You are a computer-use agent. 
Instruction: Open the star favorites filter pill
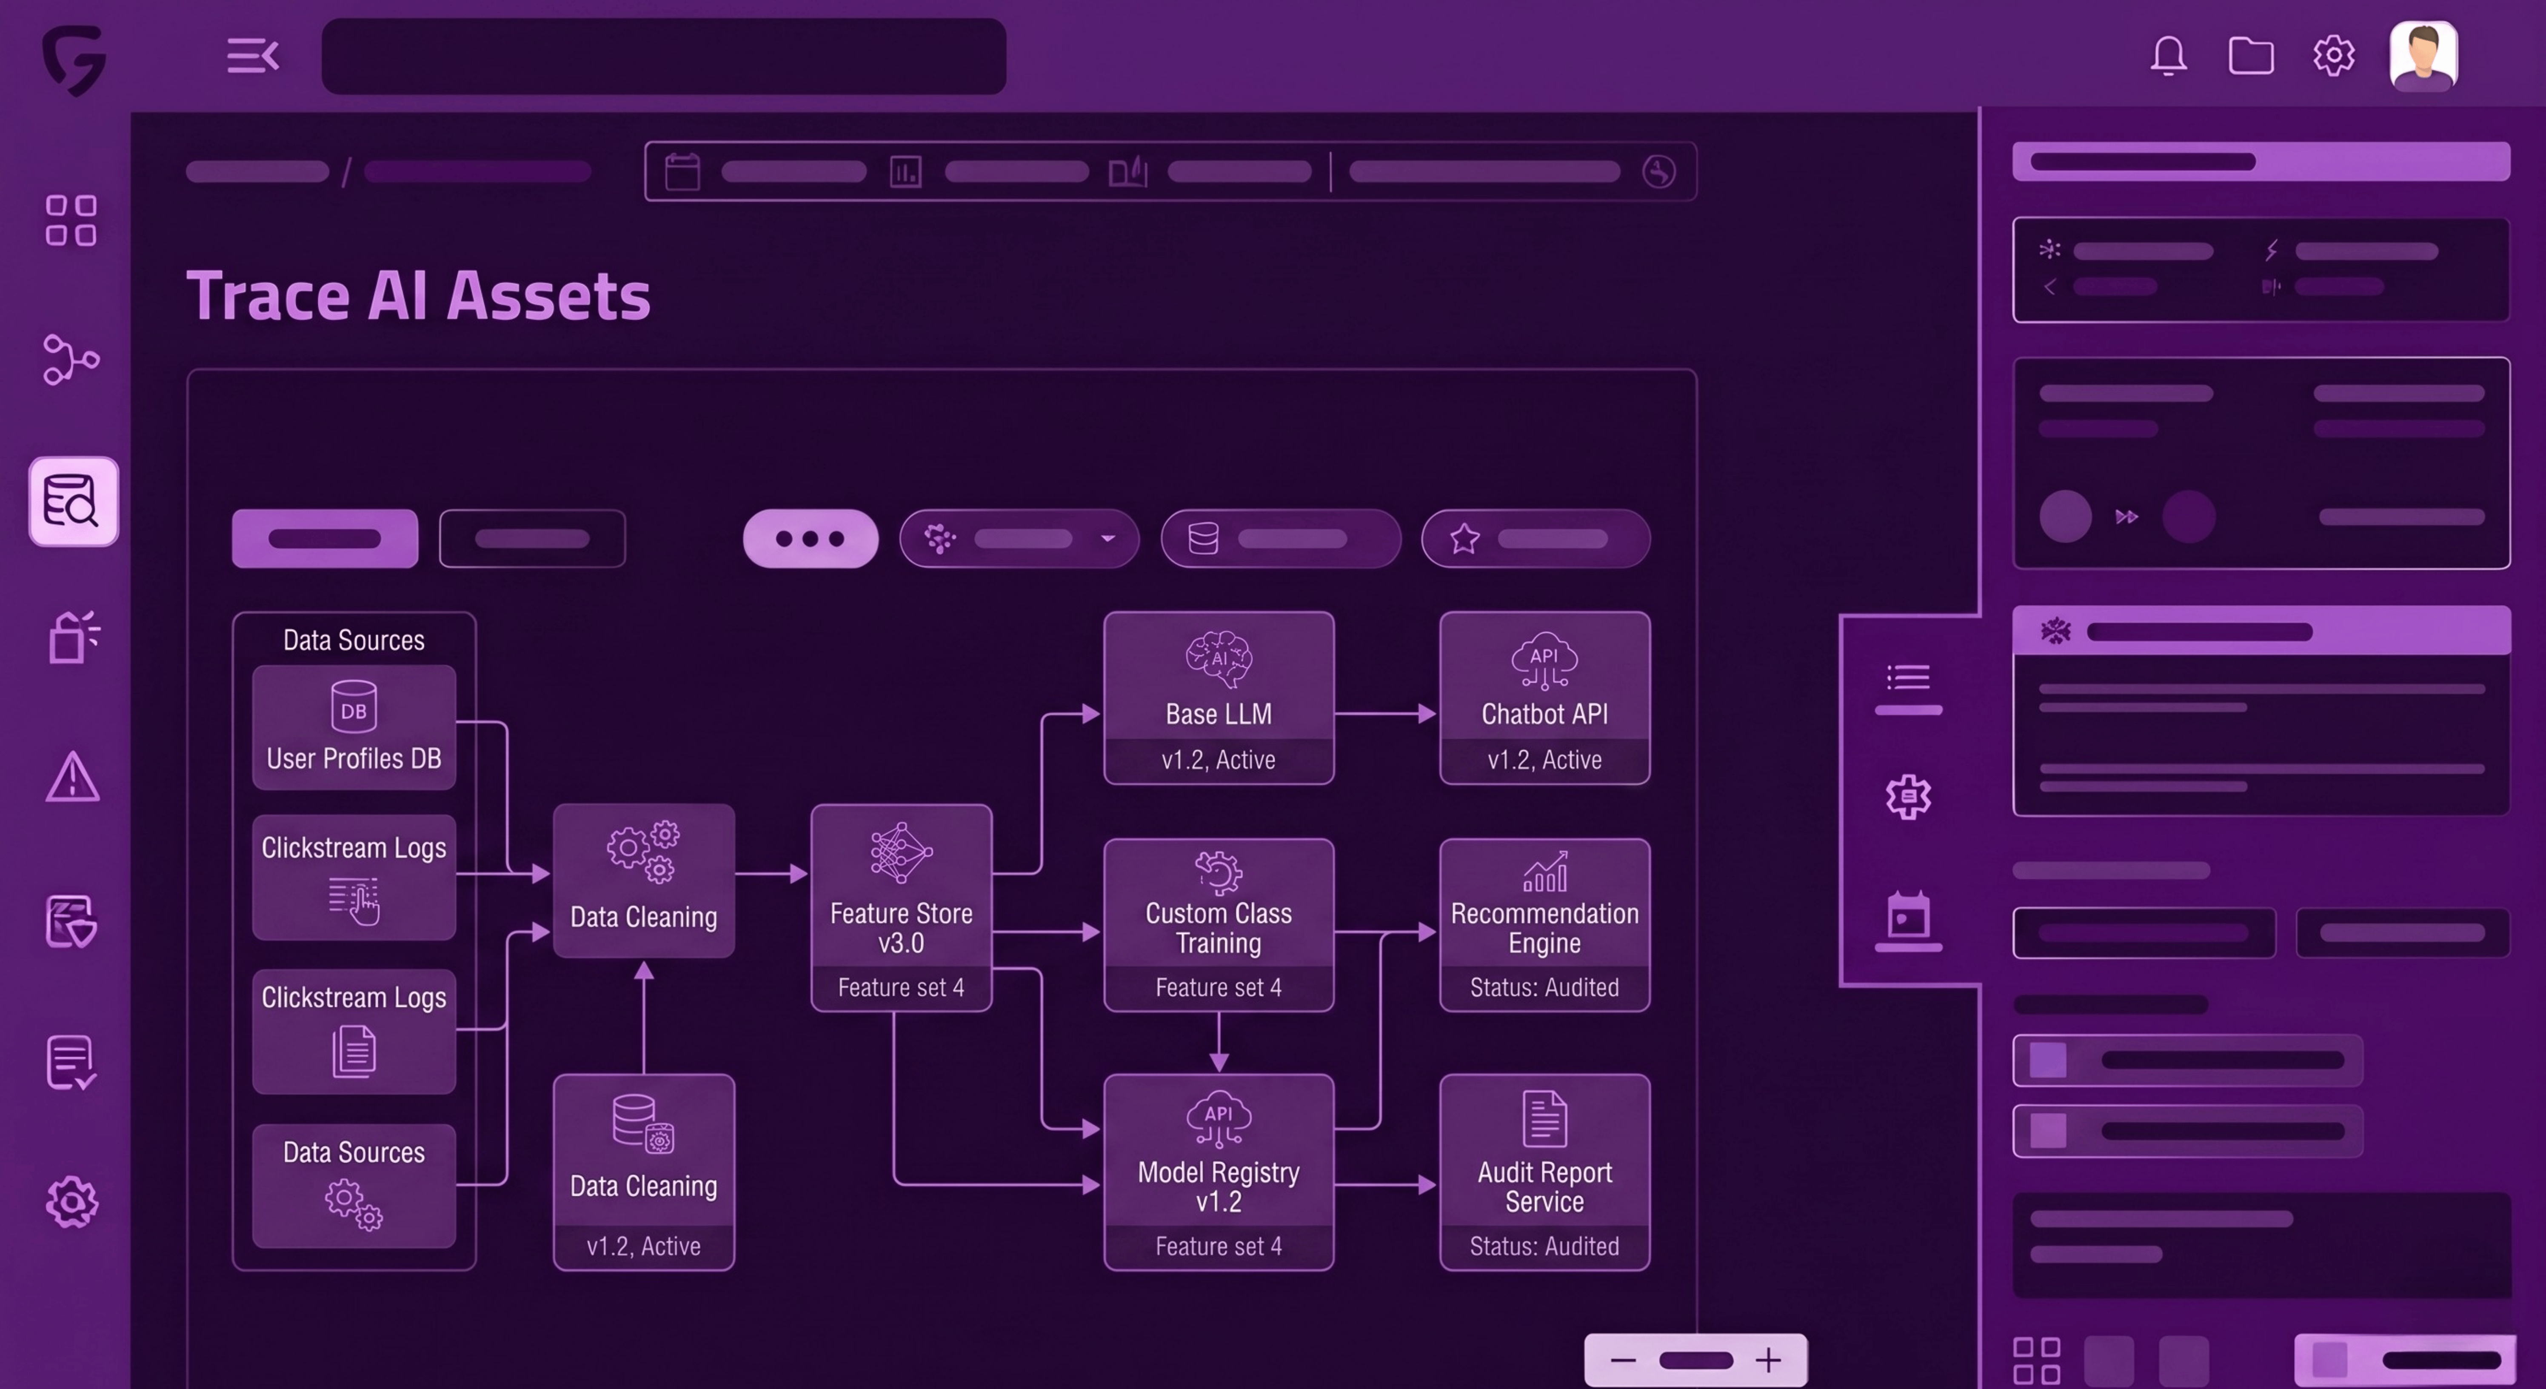click(x=1535, y=539)
